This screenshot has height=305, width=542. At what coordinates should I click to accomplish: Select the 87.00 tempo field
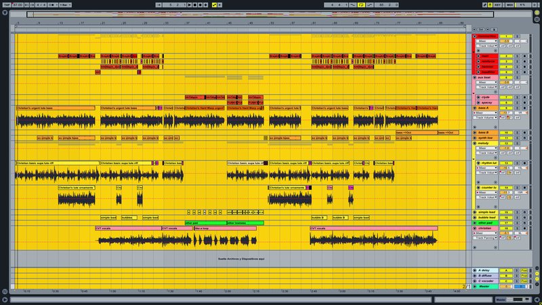click(x=18, y=5)
